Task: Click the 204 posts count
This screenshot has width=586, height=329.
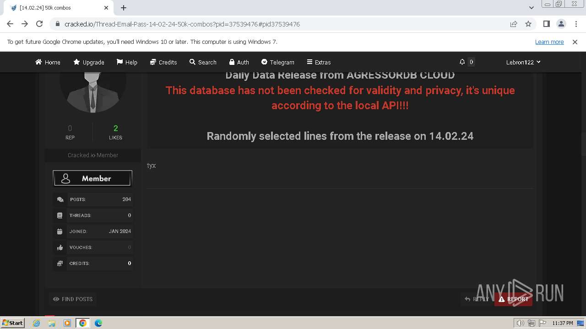Action: click(x=127, y=199)
